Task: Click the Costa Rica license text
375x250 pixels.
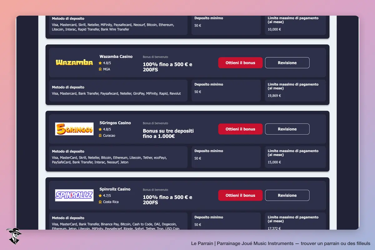Action: tap(111, 202)
